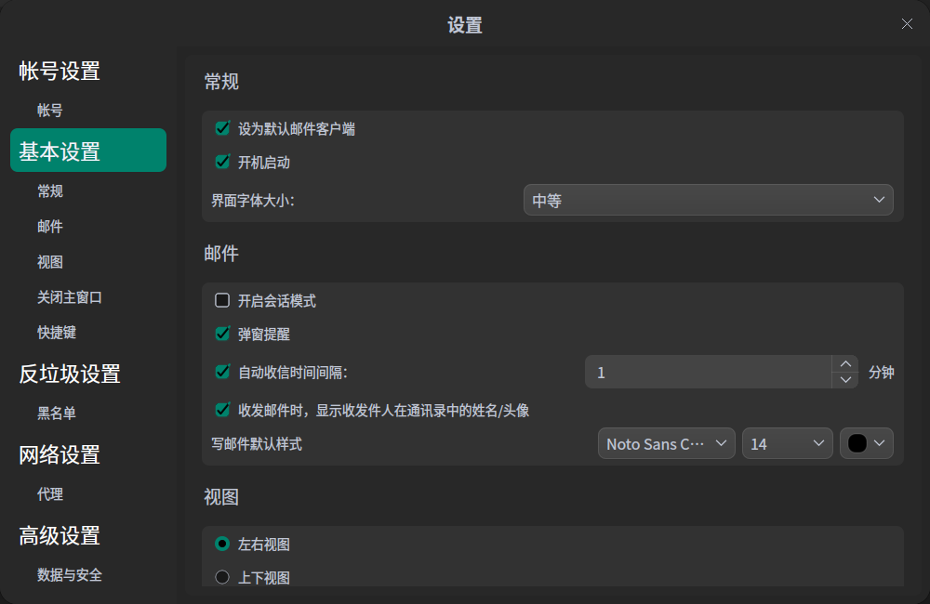Open the 邮件 settings section in sidebar
This screenshot has height=604, width=930.
pyautogui.click(x=50, y=226)
